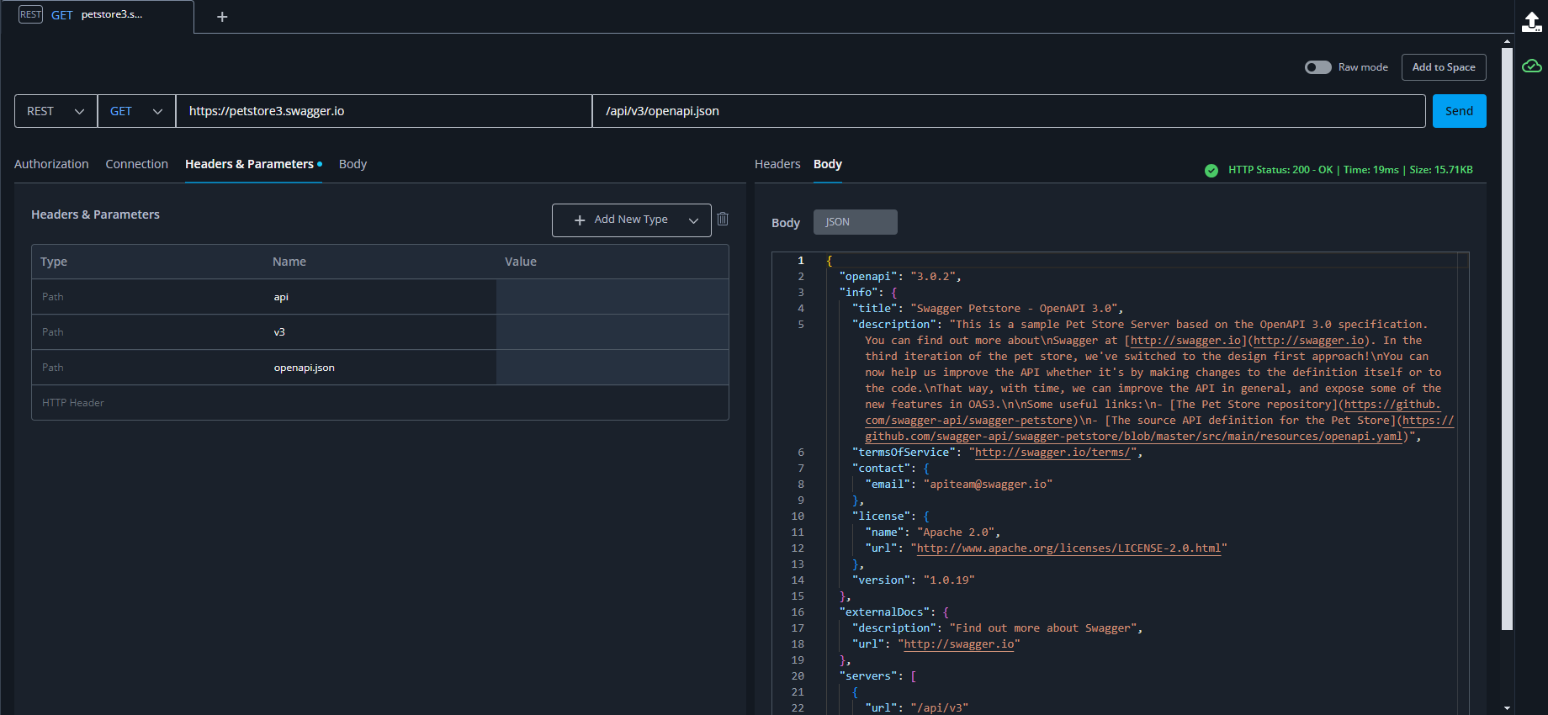The height and width of the screenshot is (715, 1548).
Task: Click the Value column header
Action: click(x=521, y=262)
